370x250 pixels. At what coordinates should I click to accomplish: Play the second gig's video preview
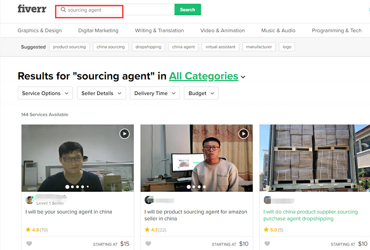[x=243, y=133]
